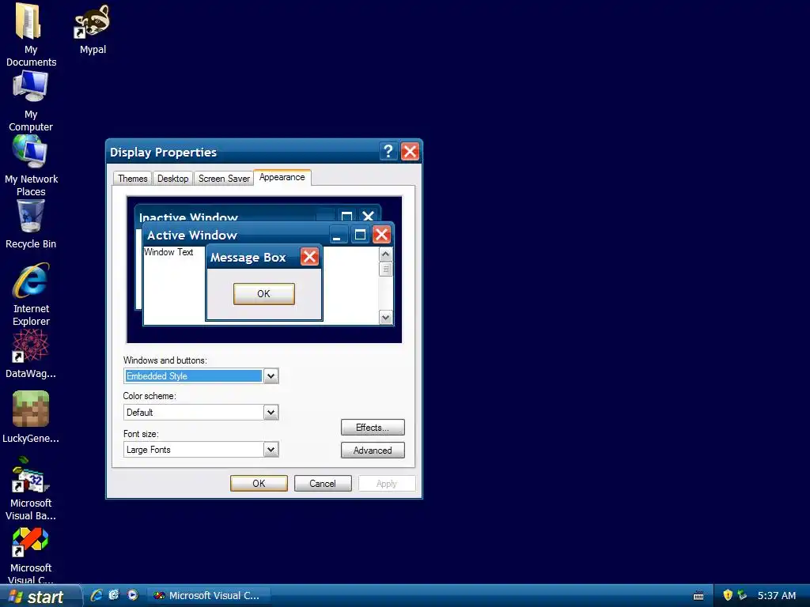Image resolution: width=810 pixels, height=607 pixels.
Task: Click the Active Window preview maximize icon
Action: tap(360, 234)
